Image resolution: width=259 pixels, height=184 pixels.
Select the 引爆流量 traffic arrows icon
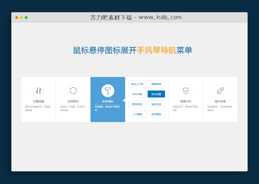coord(39,90)
